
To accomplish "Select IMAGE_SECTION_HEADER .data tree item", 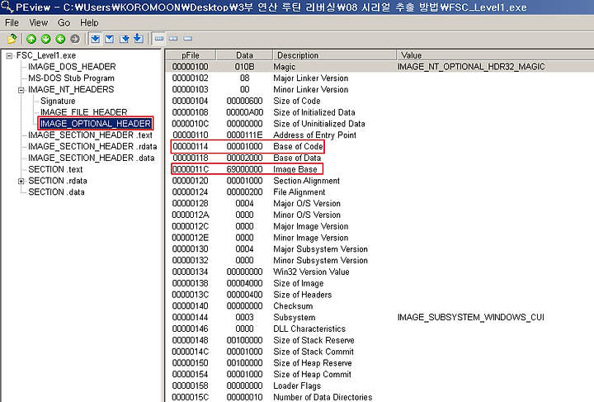I will [92, 158].
